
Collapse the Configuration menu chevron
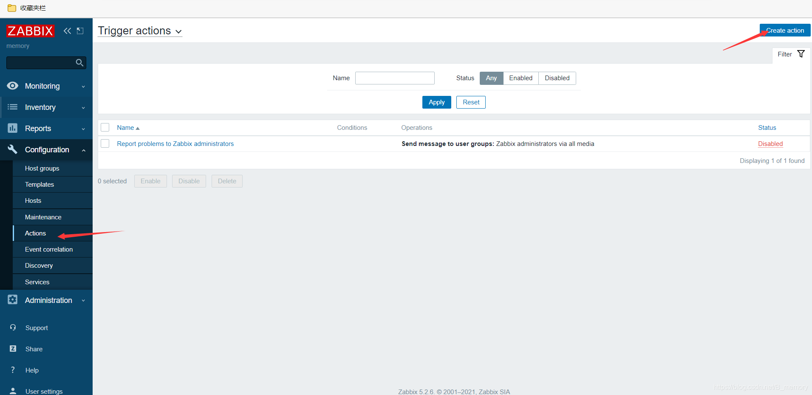pyautogui.click(x=83, y=150)
